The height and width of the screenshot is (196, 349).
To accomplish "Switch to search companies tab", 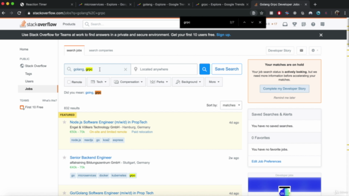I will click(x=101, y=51).
